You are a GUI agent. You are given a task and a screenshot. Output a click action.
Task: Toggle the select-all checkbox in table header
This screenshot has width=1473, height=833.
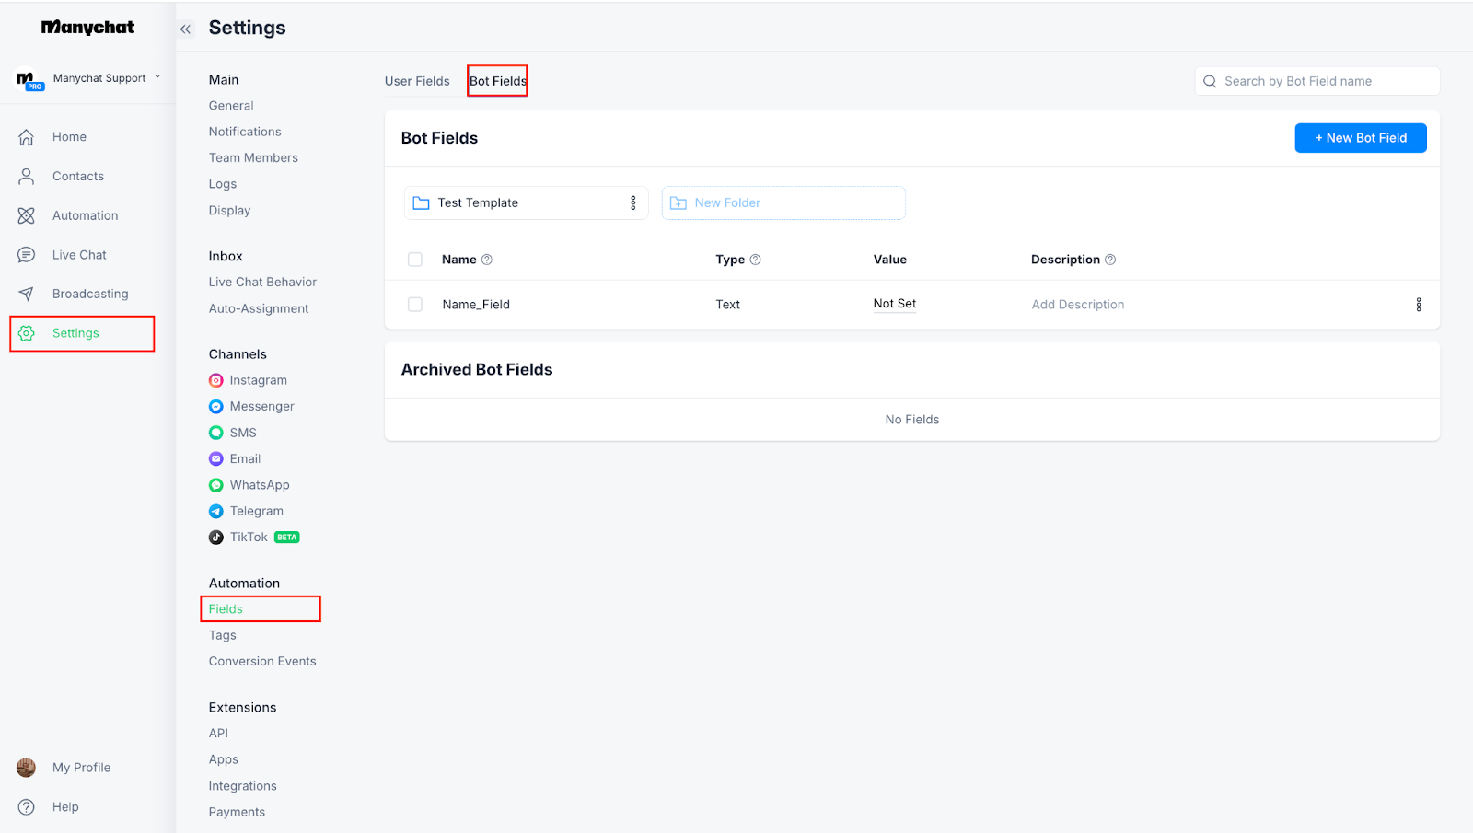click(x=415, y=260)
